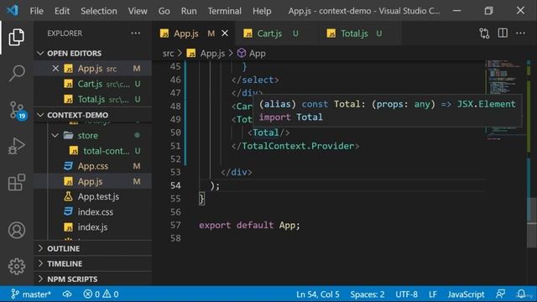Viewport: 537px width, 302px height.
Task: Collapse the Open Editors section
Action: [x=40, y=54]
